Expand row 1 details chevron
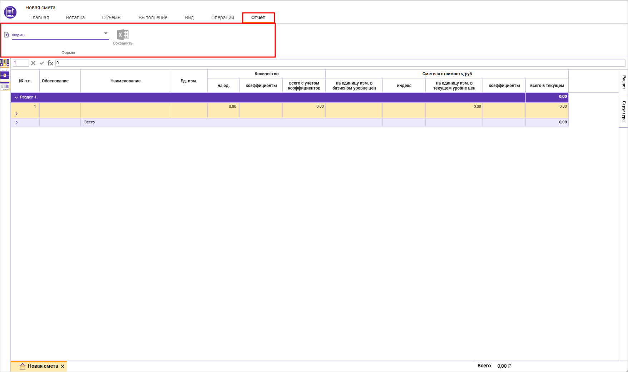Viewport: 628px width, 372px height. [x=16, y=114]
